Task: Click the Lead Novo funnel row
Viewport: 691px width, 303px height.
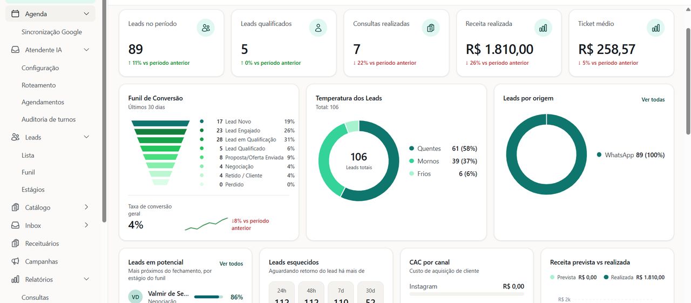Action: pos(247,122)
